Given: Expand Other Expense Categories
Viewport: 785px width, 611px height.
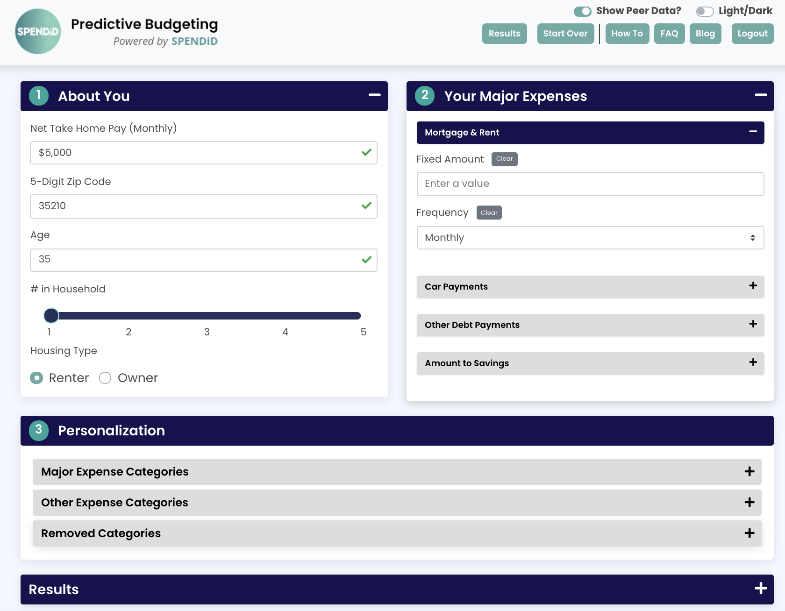Looking at the screenshot, I should (x=397, y=502).
